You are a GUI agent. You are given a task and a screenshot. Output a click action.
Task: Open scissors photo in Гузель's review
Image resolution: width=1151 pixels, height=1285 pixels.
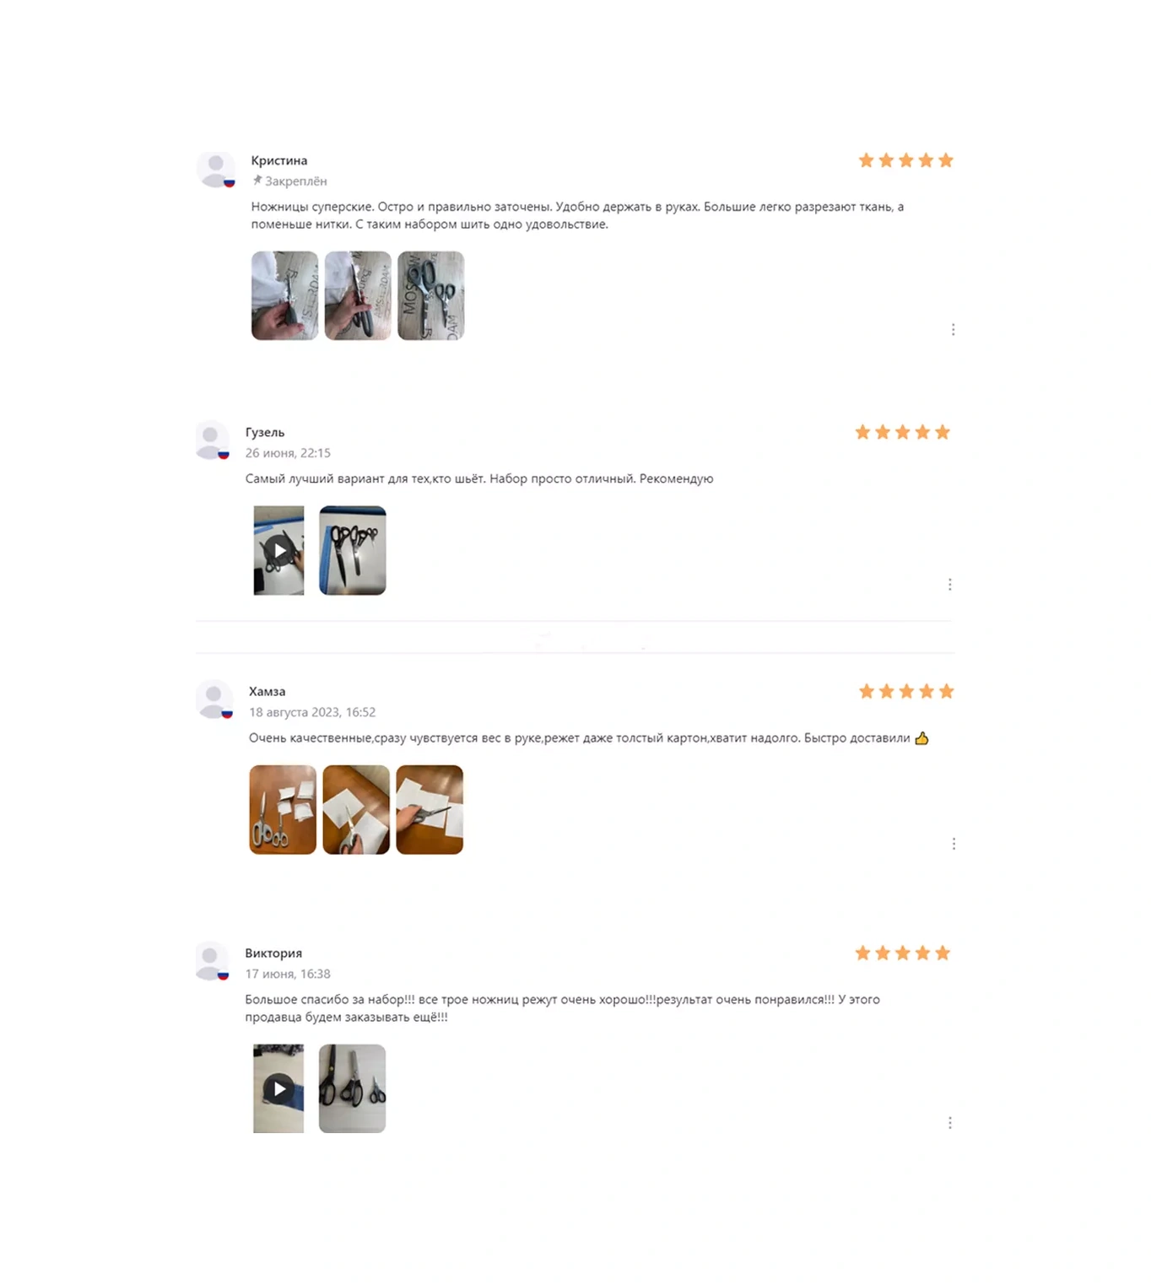coord(353,550)
